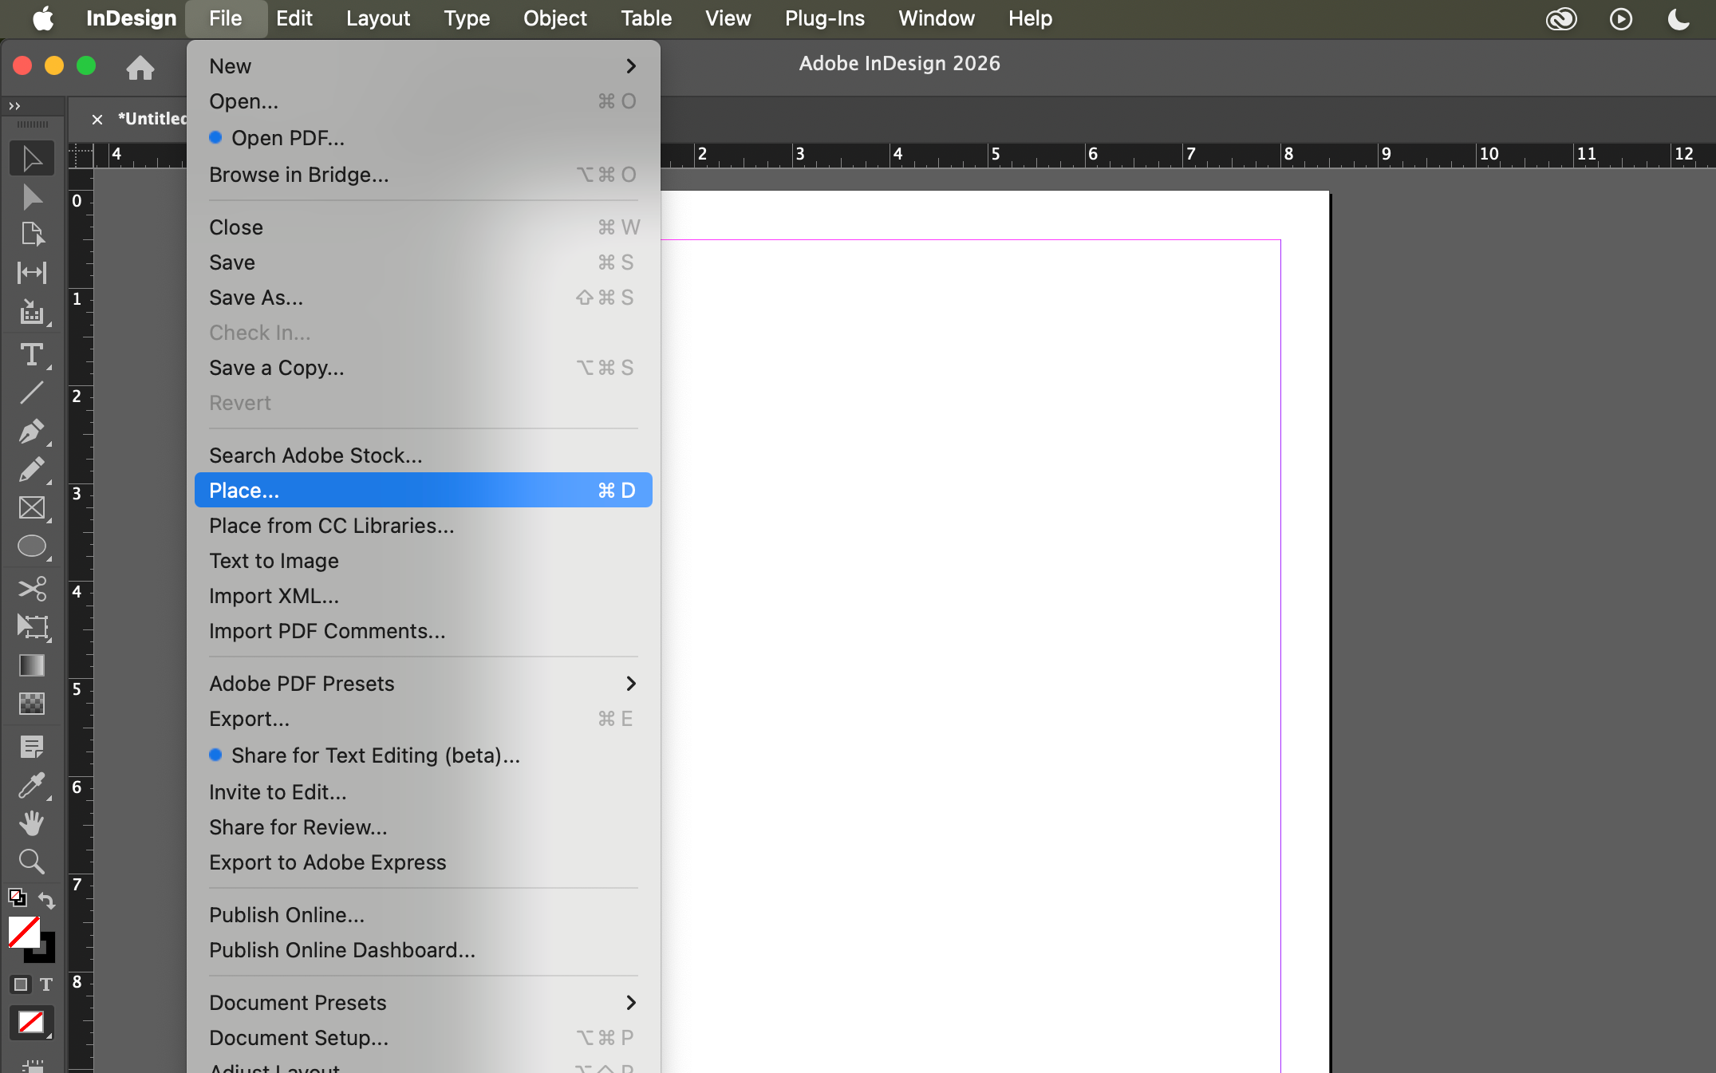Activate the Hand tool
Image resolution: width=1716 pixels, height=1073 pixels.
click(x=32, y=823)
